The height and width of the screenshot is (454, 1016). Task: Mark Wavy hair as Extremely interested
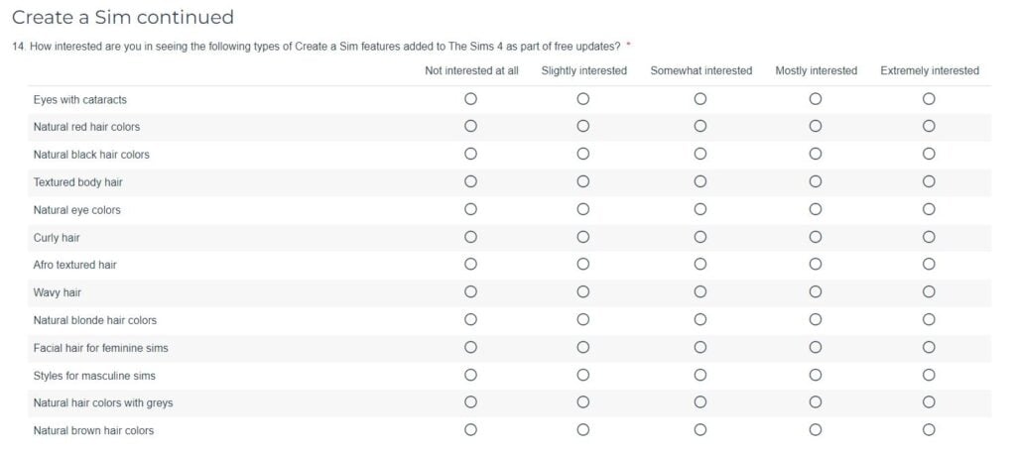[929, 292]
